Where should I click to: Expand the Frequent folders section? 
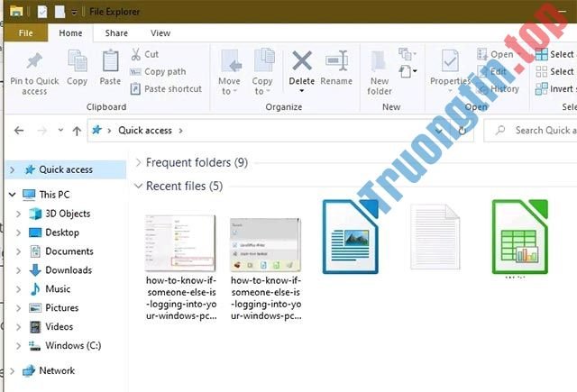pos(138,162)
